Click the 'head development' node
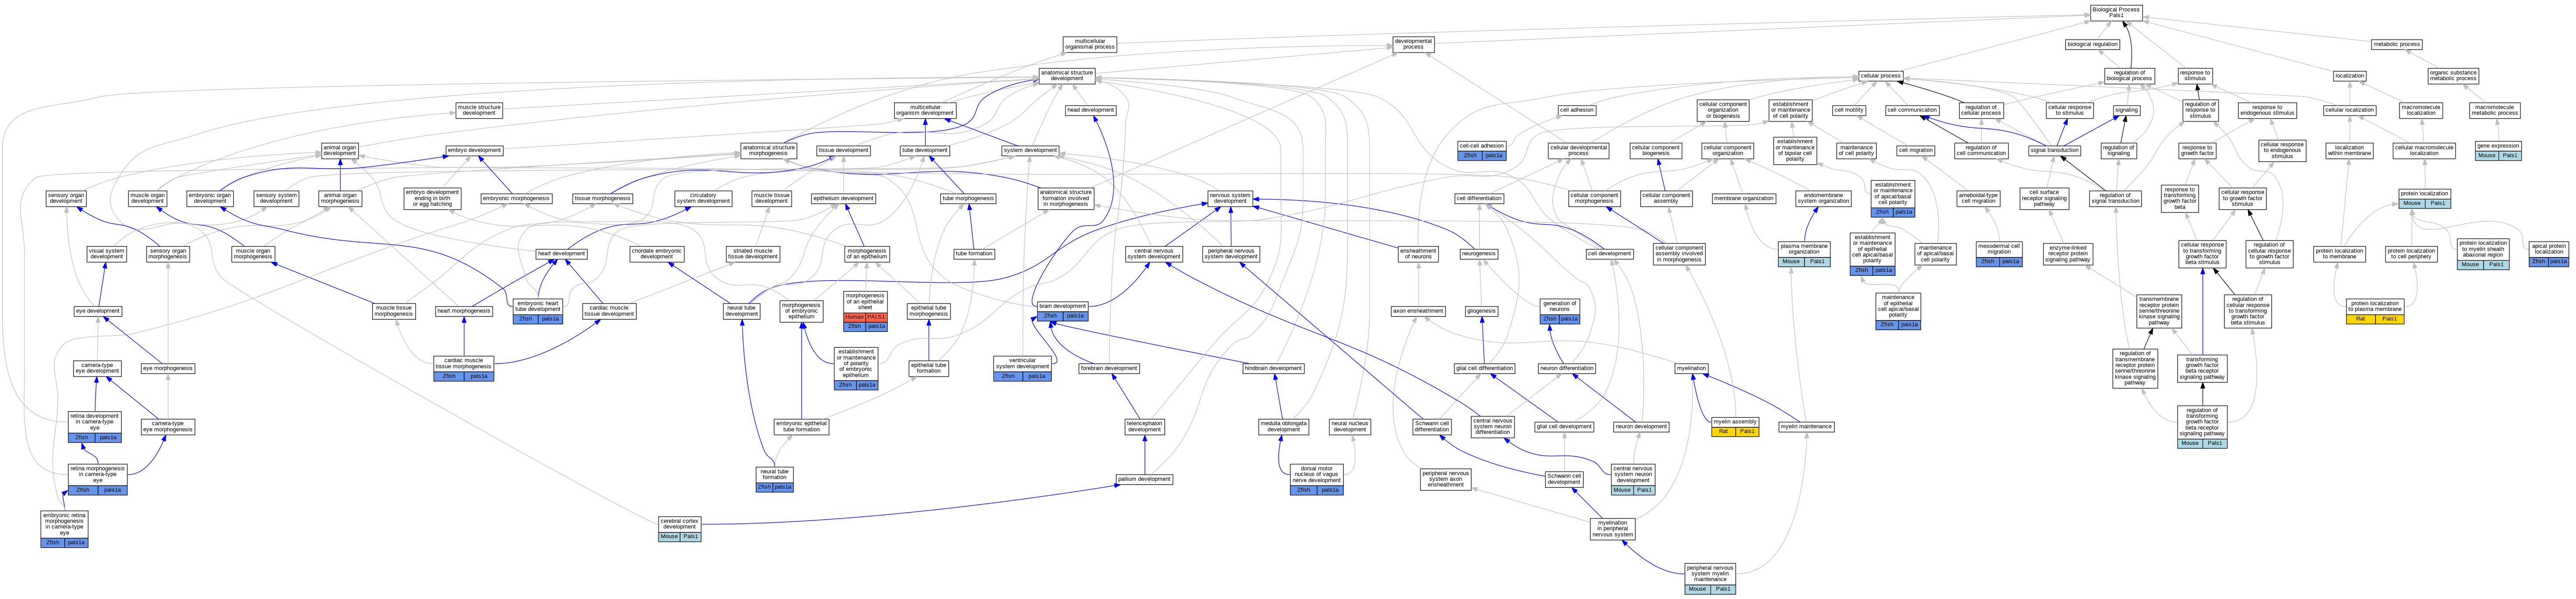 pos(1090,110)
